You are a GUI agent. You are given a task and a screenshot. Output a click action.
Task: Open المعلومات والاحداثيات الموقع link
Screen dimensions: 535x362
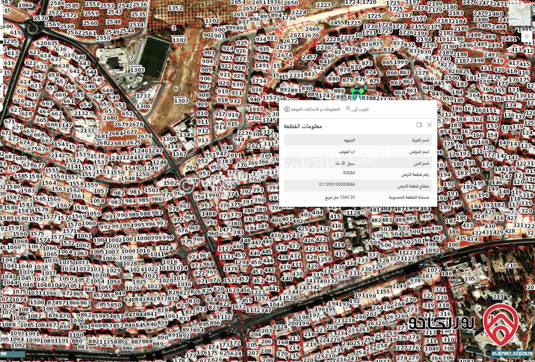[x=315, y=109]
